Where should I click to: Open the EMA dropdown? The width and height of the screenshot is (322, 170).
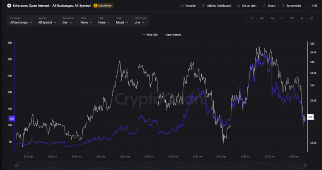point(103,21)
